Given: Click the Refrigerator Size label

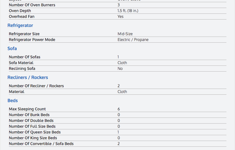Looking at the screenshot, I should (x=29, y=34).
